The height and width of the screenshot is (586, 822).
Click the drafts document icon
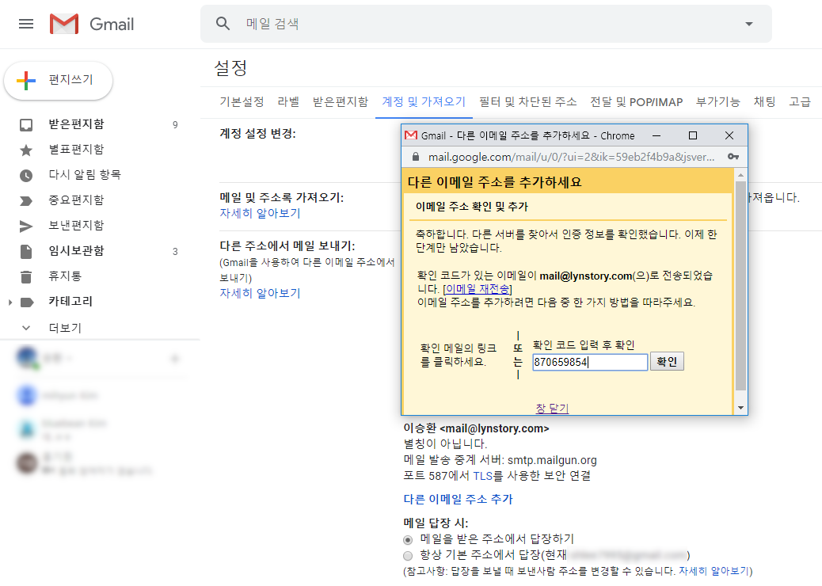pyautogui.click(x=25, y=252)
